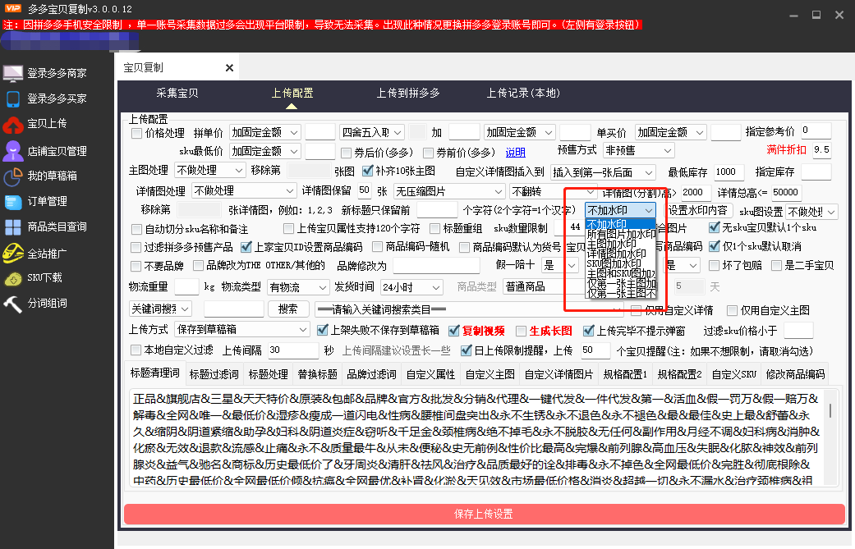Choose 详情图加水印 from watermark list
The width and height of the screenshot is (855, 549).
(x=621, y=254)
